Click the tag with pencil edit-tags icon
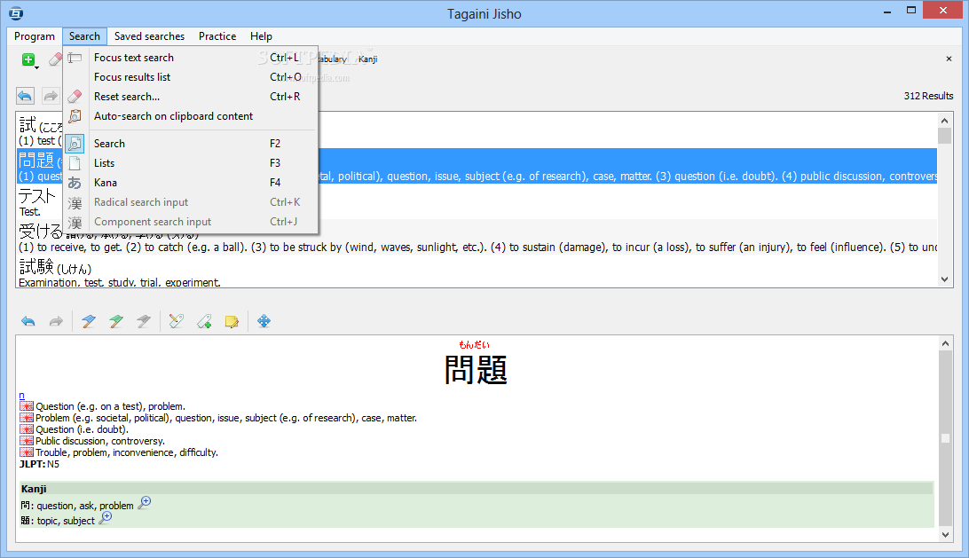 (177, 321)
